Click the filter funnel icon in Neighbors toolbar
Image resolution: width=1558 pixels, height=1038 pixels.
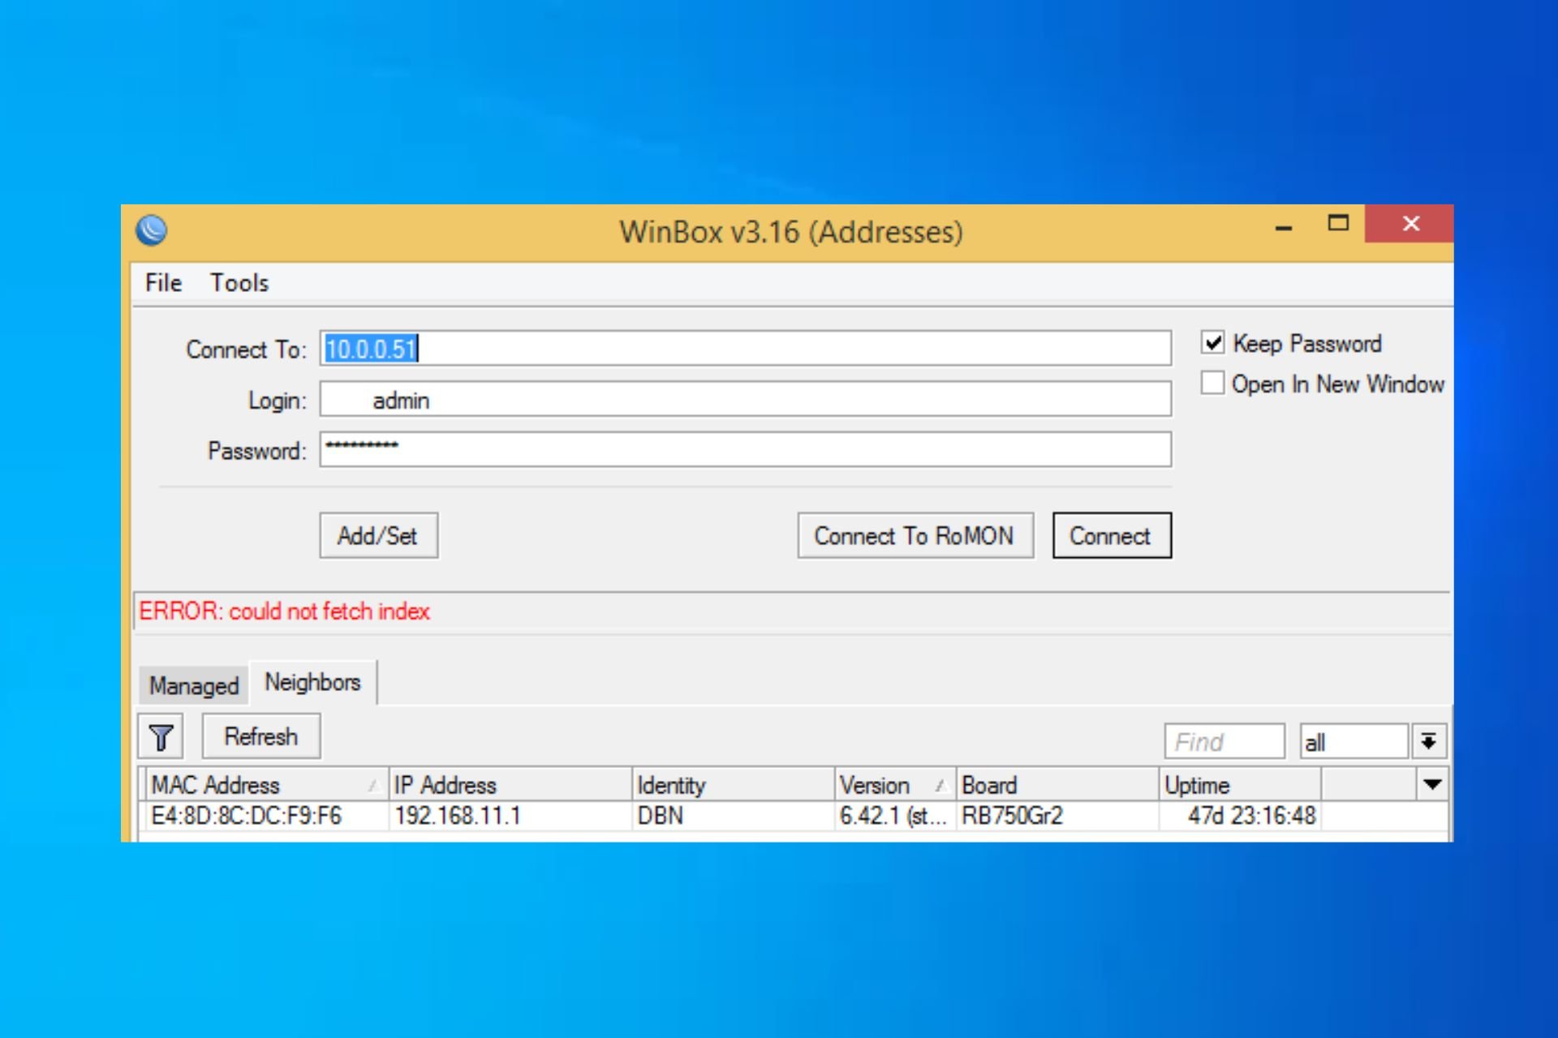(x=160, y=736)
